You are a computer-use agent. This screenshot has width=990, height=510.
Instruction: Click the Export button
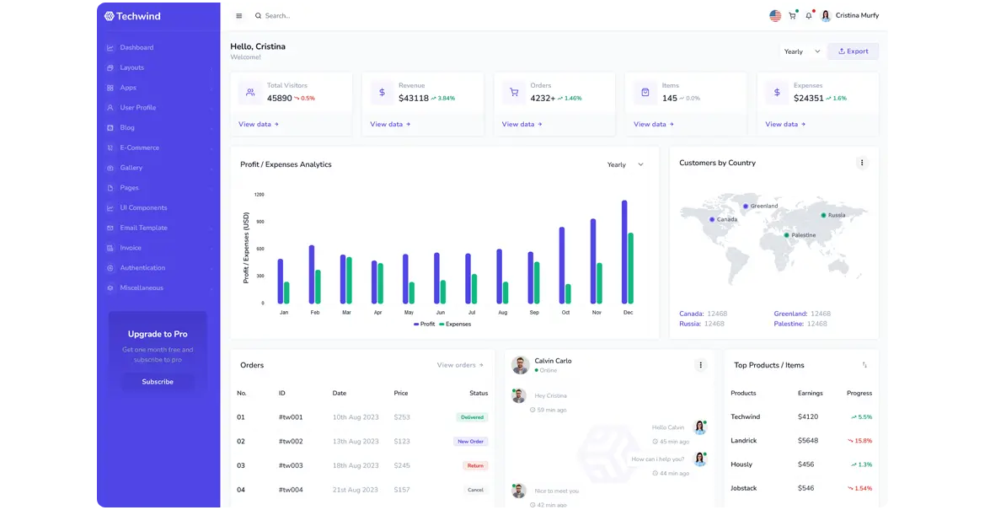(853, 51)
